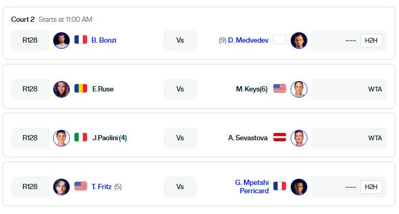Click D. Medvedev's player photo

coord(299,41)
